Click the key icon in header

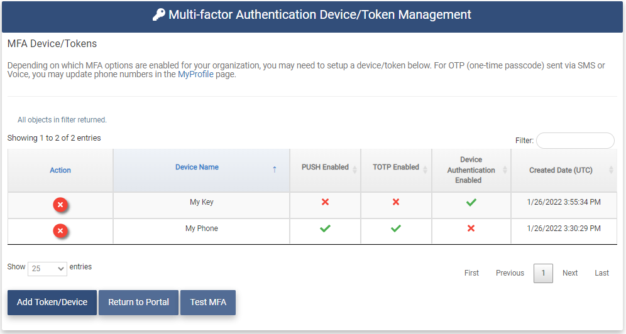pos(159,15)
